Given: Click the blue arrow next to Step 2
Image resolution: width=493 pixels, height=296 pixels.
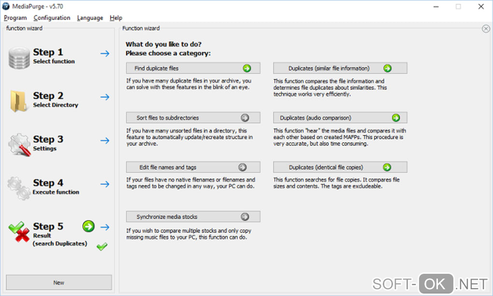Looking at the screenshot, I should [105, 97].
